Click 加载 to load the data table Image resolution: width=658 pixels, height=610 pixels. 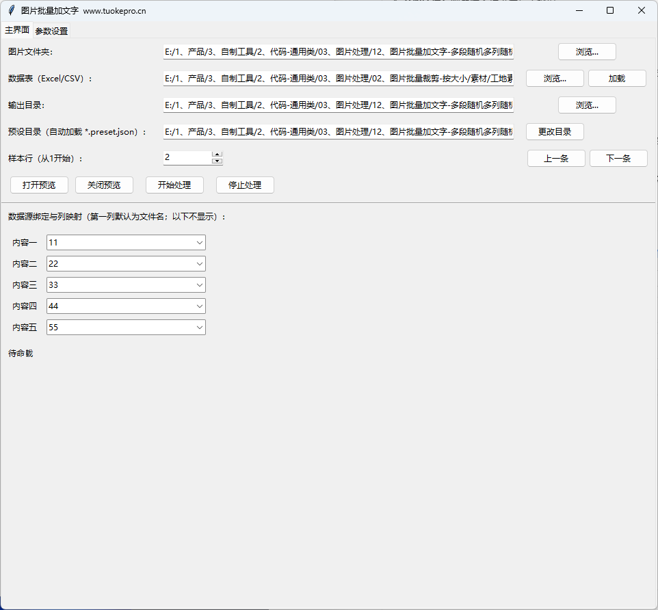(617, 79)
